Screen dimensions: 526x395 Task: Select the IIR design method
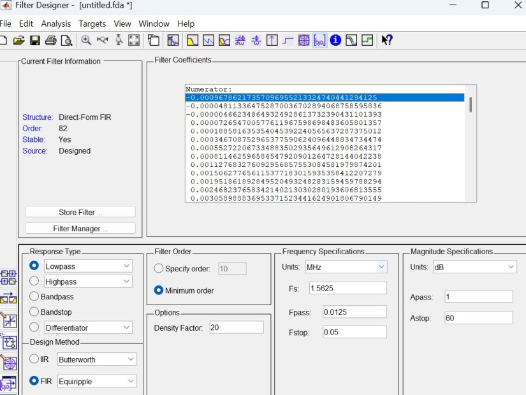34,359
